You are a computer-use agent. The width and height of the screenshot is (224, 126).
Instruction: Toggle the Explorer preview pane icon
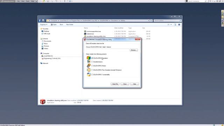pyautogui.click(x=175, y=24)
